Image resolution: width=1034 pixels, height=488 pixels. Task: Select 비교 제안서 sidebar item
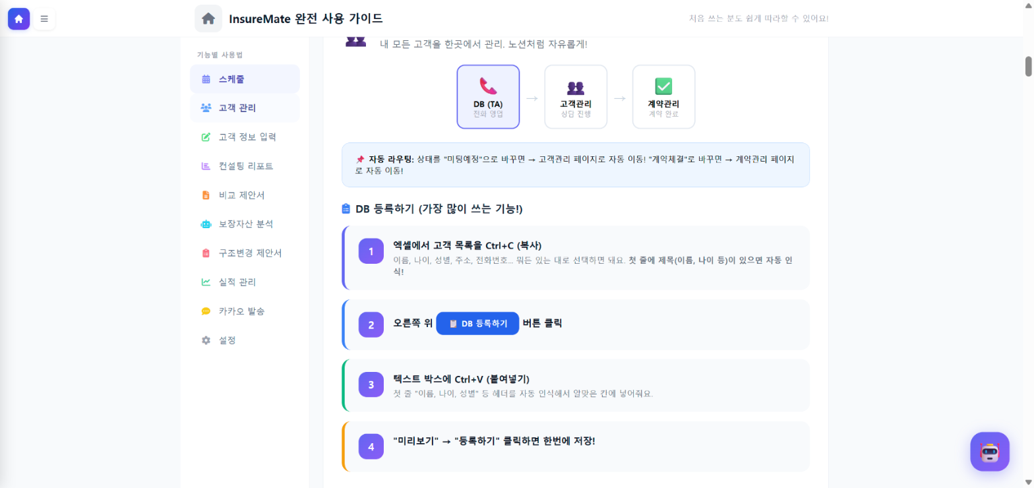tap(245, 195)
